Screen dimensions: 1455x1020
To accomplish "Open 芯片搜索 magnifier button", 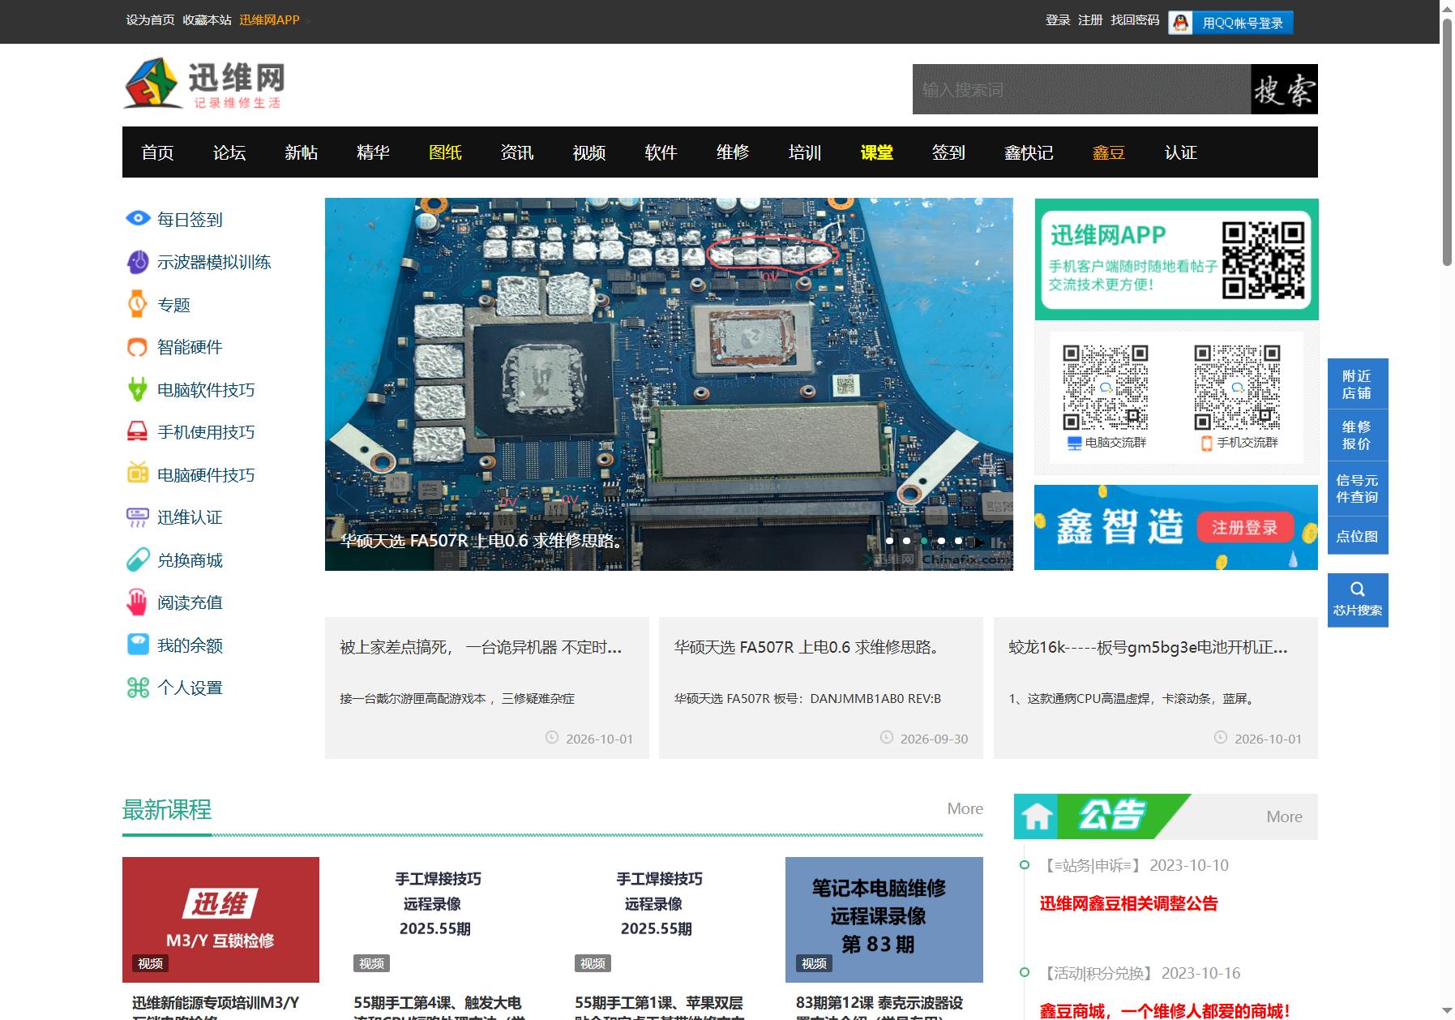I will (1358, 600).
